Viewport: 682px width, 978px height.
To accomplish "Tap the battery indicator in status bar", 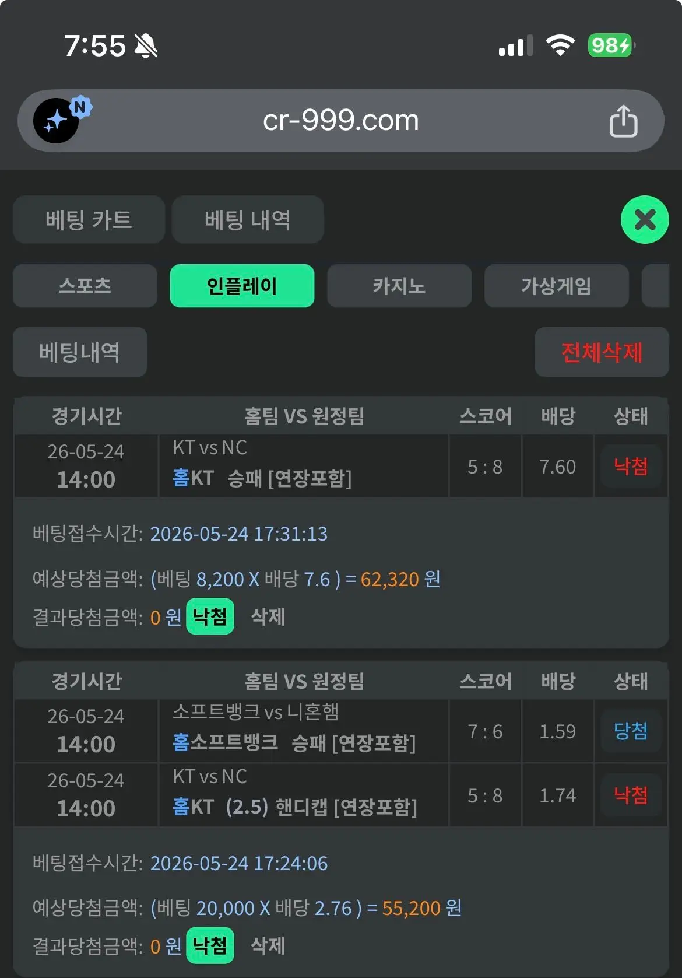I will 611,45.
